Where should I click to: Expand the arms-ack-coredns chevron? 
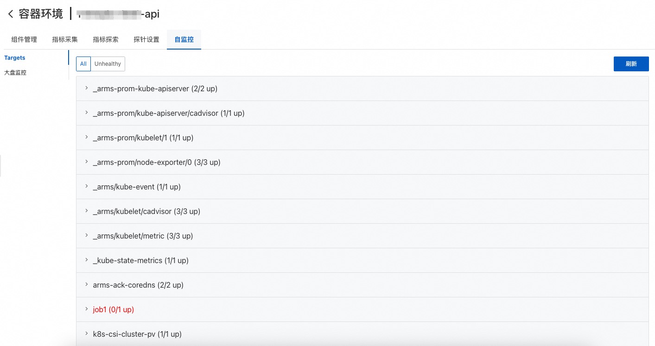(87, 284)
